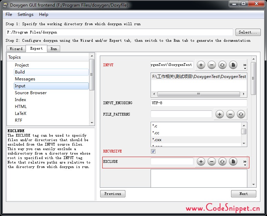Click the Select... working directory button
This screenshot has width=267, height=216.
248,32
